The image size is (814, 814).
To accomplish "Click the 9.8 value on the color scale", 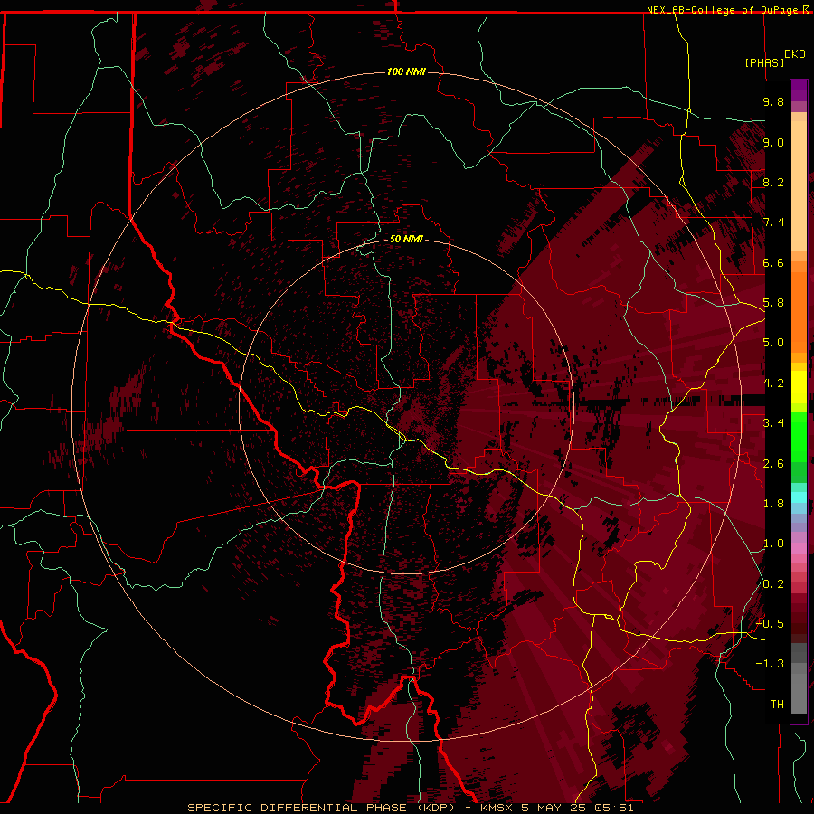I will pyautogui.click(x=773, y=101).
